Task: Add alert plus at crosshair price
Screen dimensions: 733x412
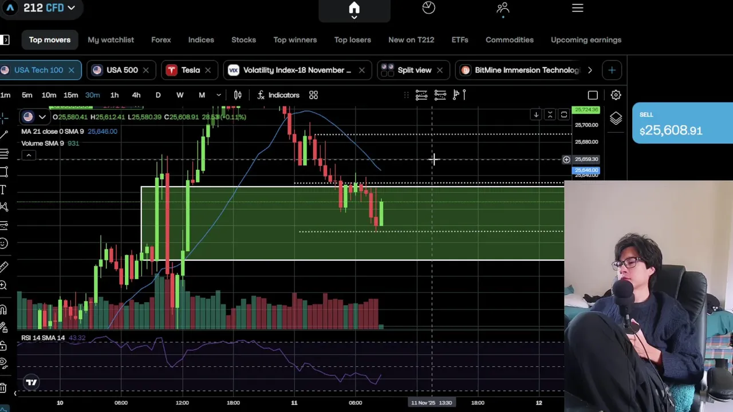Action: click(x=566, y=160)
